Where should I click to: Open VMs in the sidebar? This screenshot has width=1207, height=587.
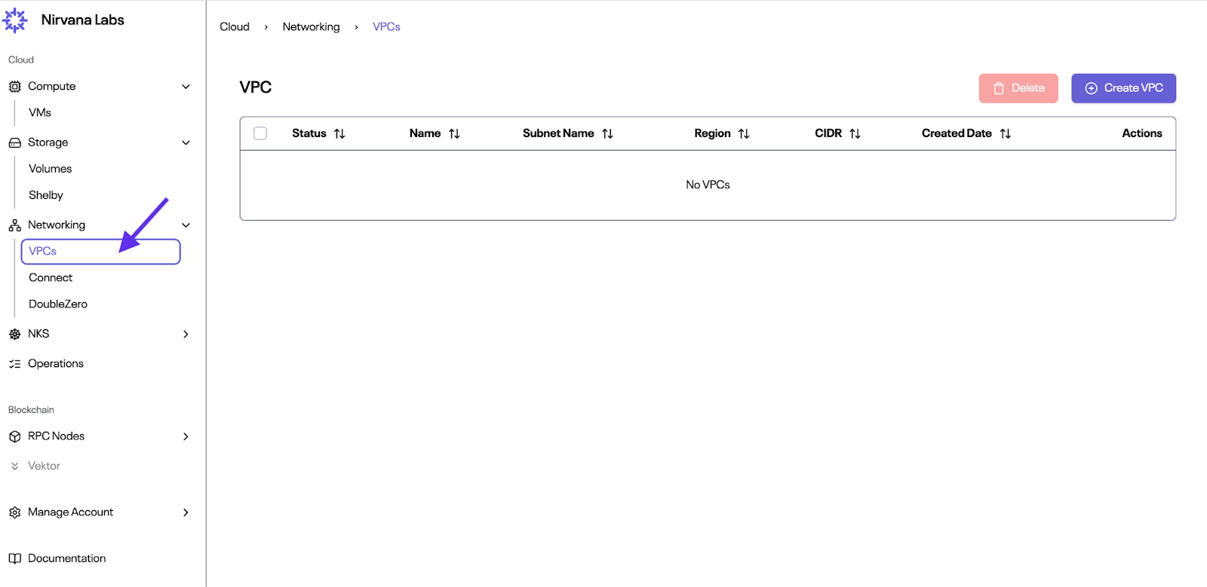click(x=40, y=112)
